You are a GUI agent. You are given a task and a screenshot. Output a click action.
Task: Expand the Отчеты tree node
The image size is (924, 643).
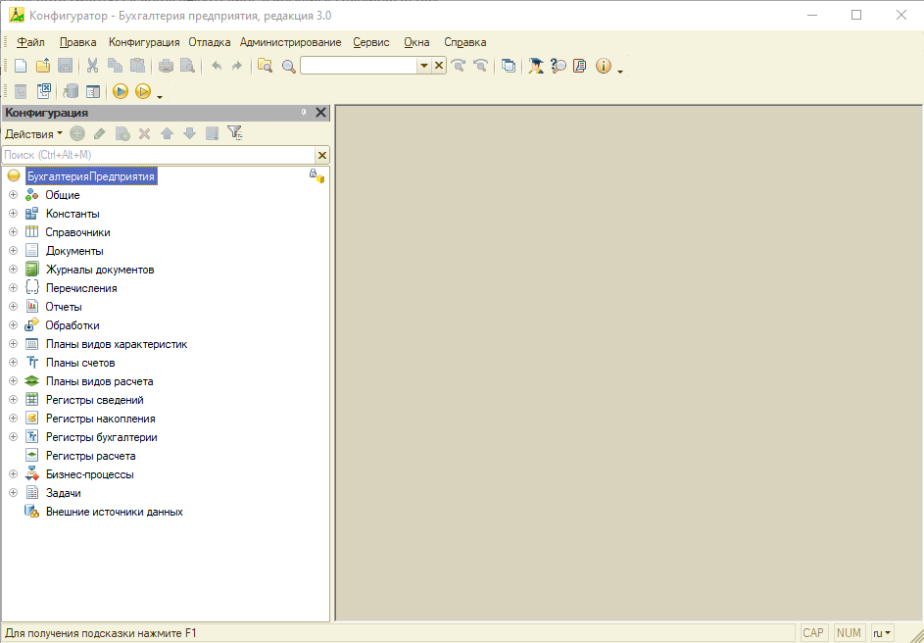click(13, 307)
